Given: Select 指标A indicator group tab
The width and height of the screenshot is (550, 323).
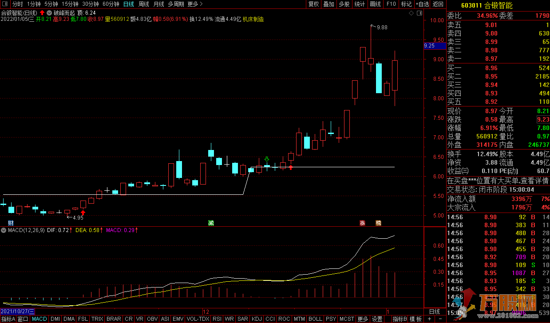Looking at the screenshot, I should 8,319.
